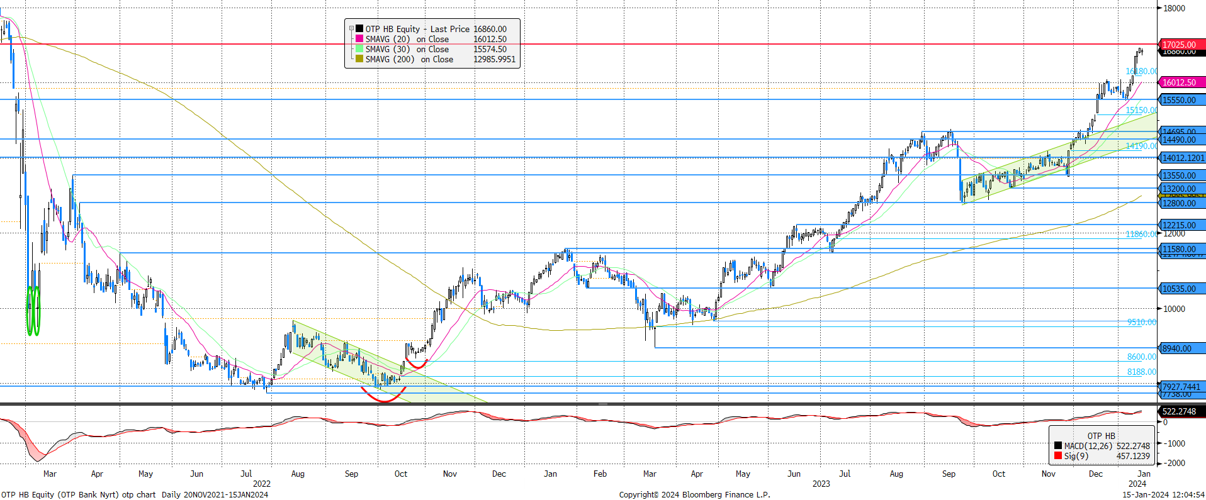Click the magenta SMAVG (20) swatch
Screen dimensions: 1206x500
pos(359,39)
